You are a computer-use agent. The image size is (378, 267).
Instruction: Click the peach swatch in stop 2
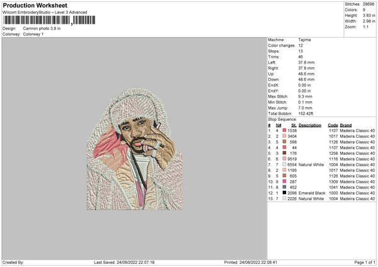(x=284, y=136)
